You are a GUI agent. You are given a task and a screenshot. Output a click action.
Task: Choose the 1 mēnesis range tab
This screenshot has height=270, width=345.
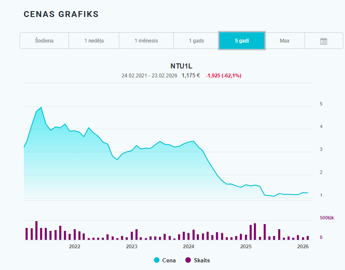tap(146, 41)
